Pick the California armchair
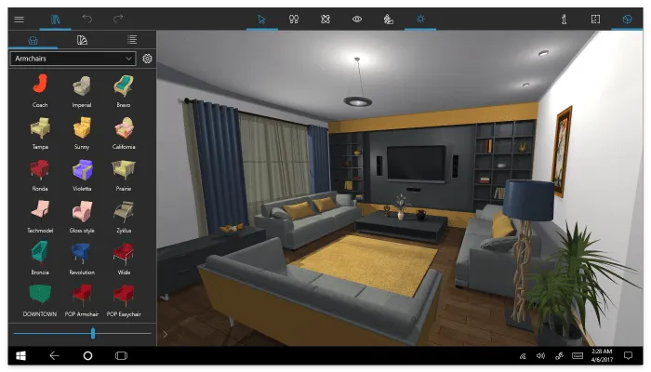Image resolution: width=651 pixels, height=372 pixels. coord(124,133)
